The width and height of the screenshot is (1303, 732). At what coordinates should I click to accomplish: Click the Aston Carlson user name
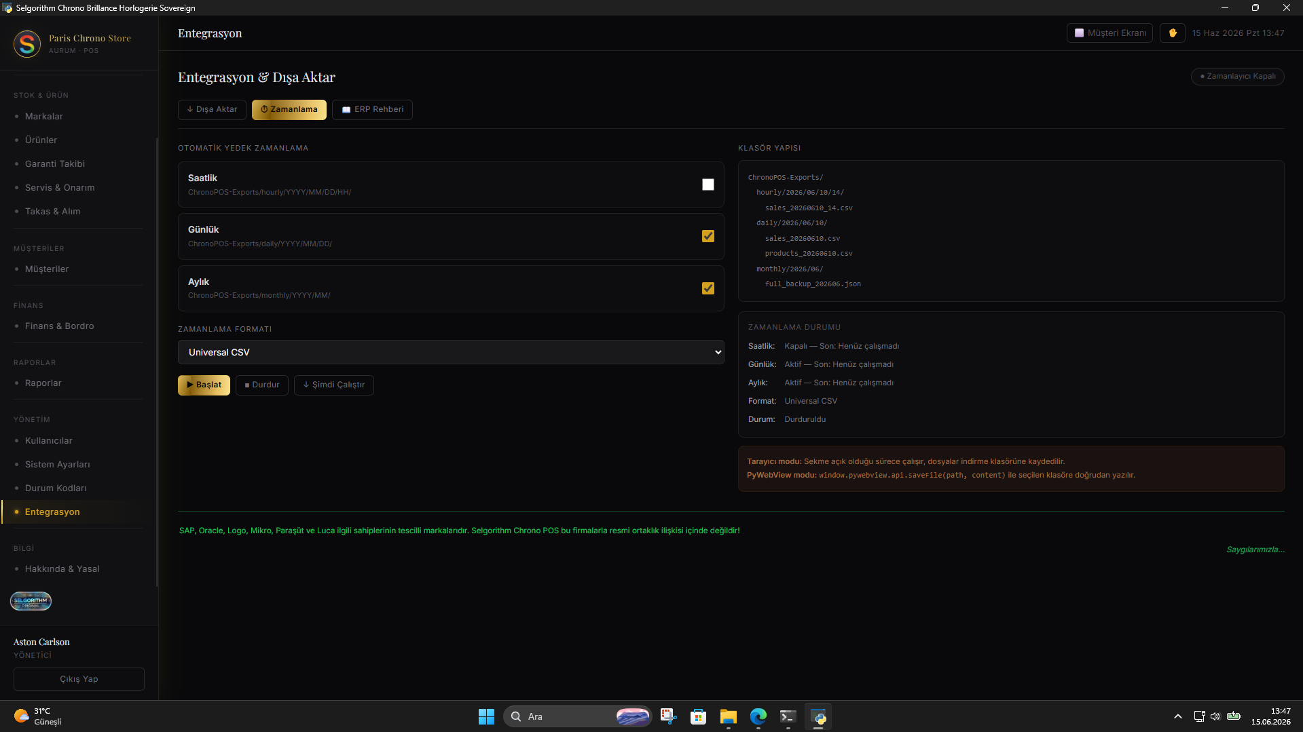pyautogui.click(x=41, y=642)
